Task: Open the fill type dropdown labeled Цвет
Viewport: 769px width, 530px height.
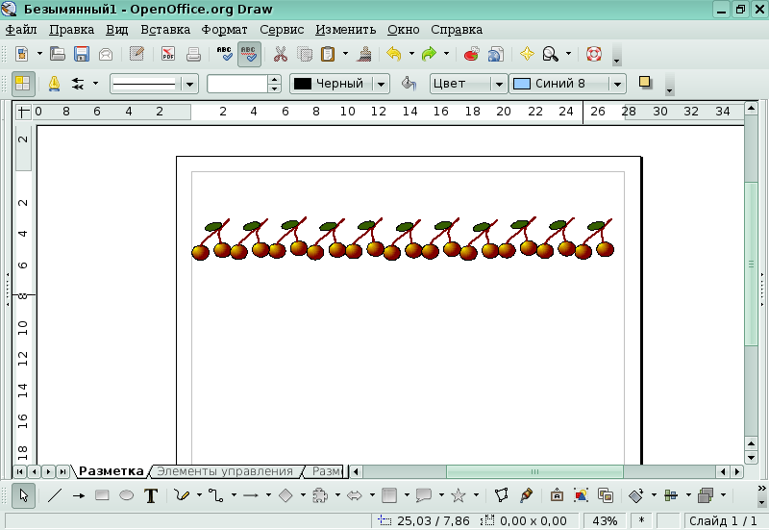Action: (499, 84)
